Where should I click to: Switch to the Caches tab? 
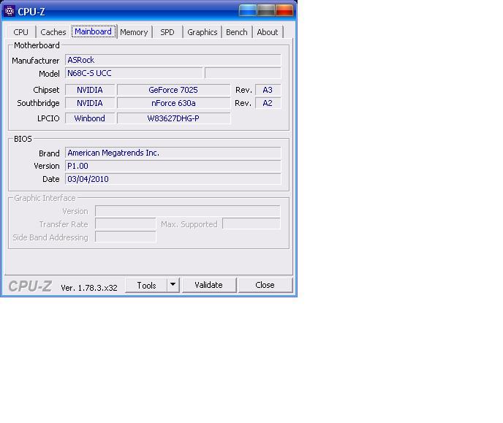53,32
